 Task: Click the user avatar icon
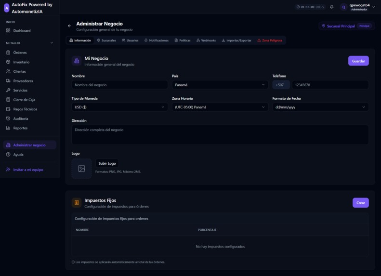coord(343,7)
